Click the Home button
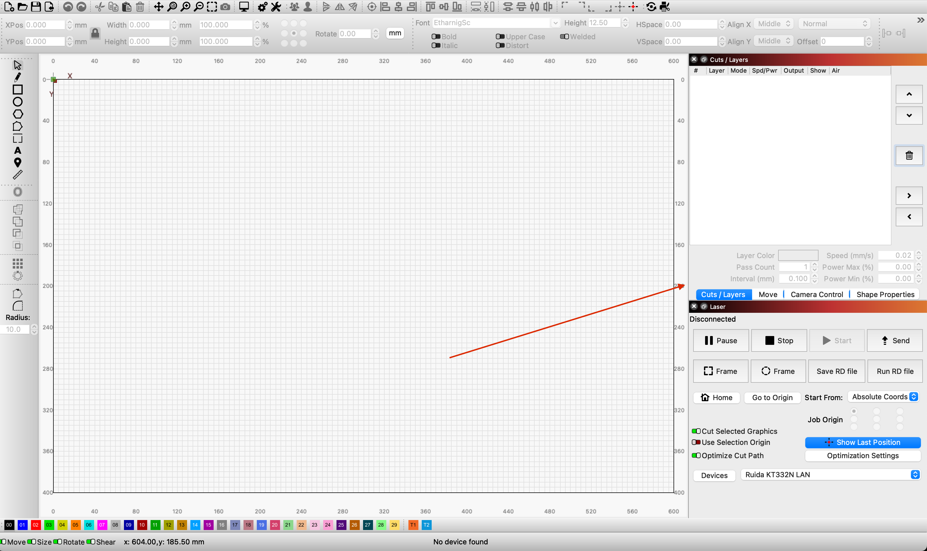927x551 pixels. tap(716, 397)
